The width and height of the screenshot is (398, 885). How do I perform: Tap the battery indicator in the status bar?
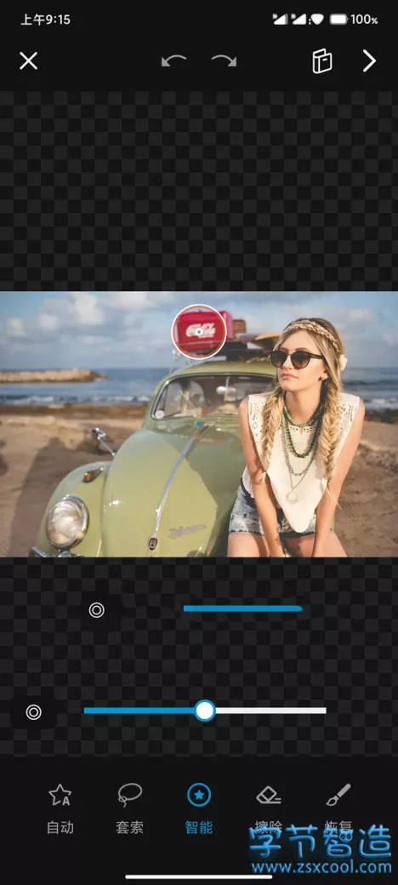[x=338, y=20]
